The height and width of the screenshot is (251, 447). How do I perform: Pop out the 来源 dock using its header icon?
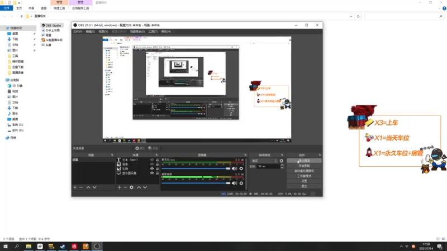click(x=156, y=155)
